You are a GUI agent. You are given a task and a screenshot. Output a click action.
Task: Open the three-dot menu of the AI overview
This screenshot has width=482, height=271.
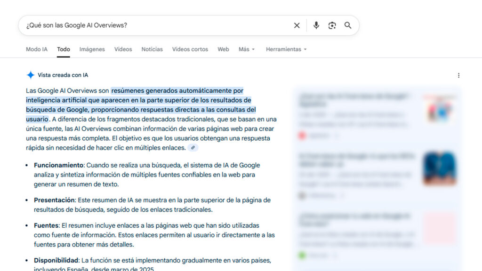(458, 75)
